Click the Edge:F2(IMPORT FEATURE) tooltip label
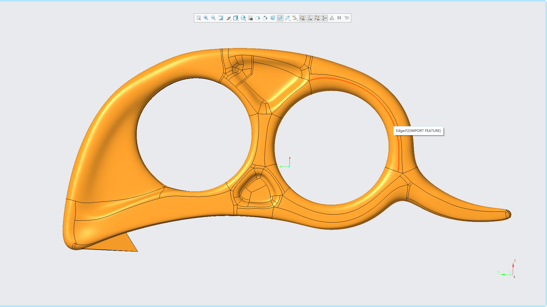Image resolution: width=547 pixels, height=307 pixels. (418, 131)
